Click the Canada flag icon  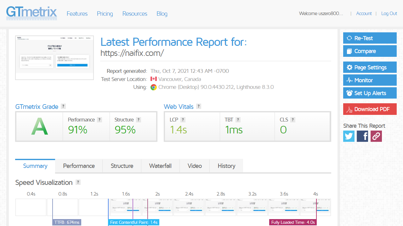(x=154, y=79)
